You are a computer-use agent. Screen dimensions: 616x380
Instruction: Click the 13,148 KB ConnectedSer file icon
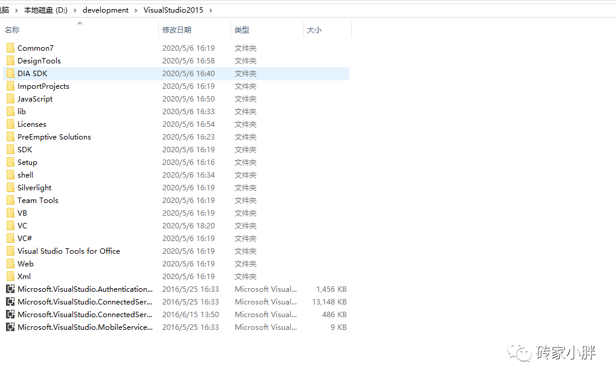10,301
